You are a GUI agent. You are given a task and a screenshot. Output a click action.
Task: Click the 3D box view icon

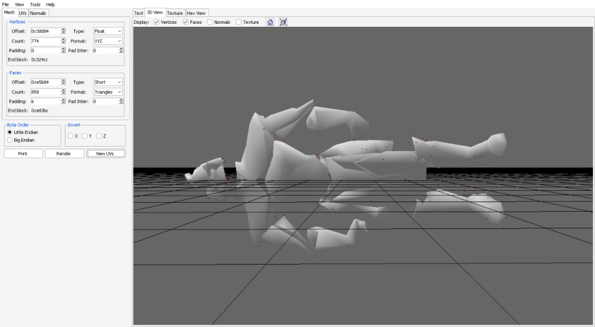click(283, 22)
